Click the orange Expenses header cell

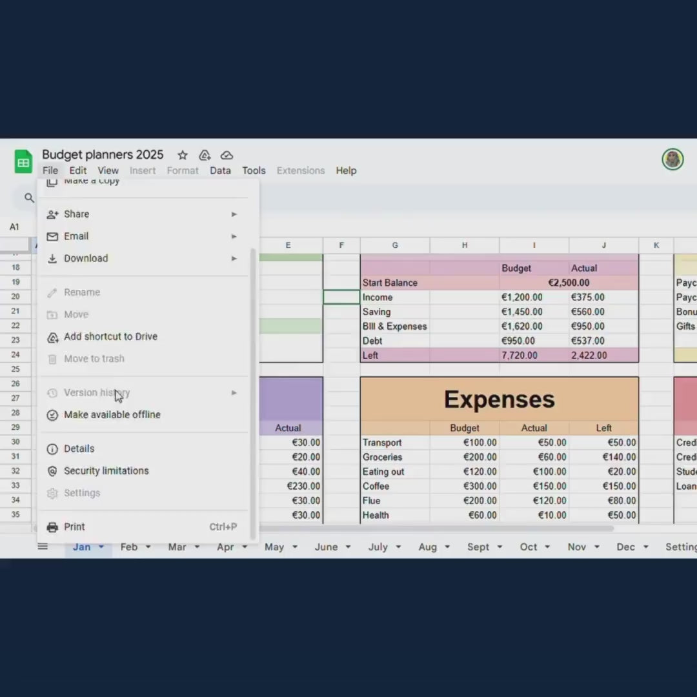(499, 399)
